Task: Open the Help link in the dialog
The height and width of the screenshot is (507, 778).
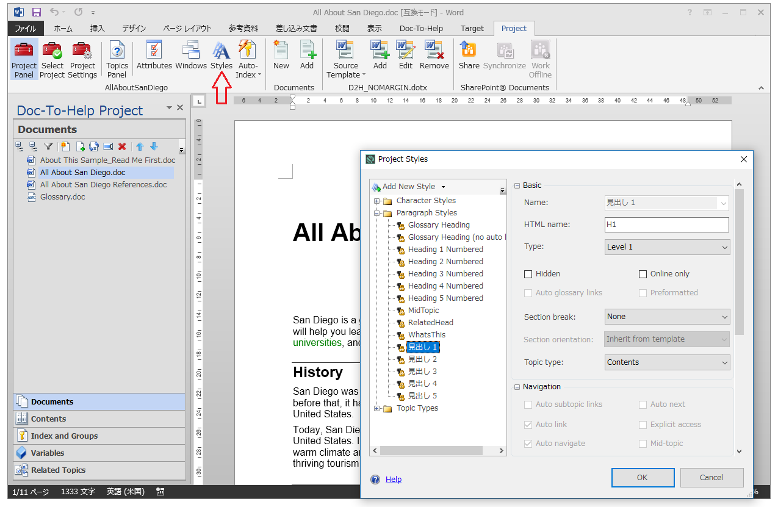Action: 394,480
